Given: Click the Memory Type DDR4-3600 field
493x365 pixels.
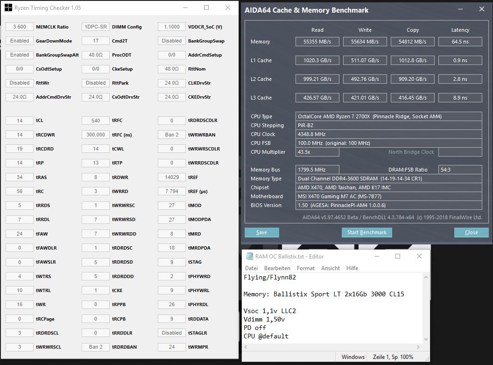Looking at the screenshot, I should [388, 179].
